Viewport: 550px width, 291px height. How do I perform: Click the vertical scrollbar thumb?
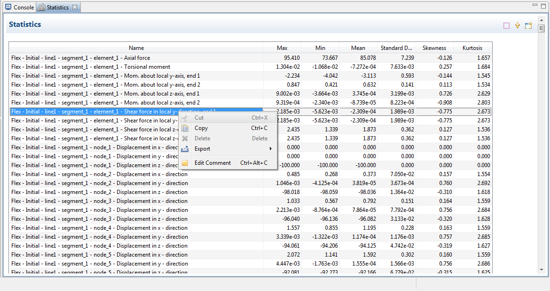542,29
